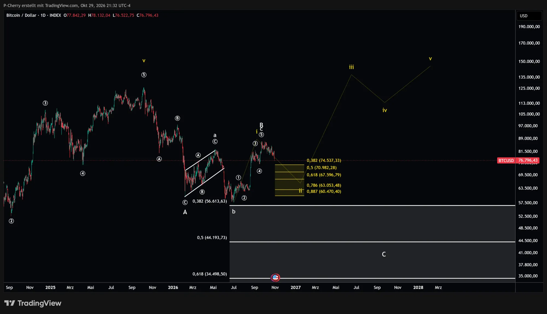Click the yellow wave ii label
This screenshot has width=547, height=314.
[x=300, y=191]
